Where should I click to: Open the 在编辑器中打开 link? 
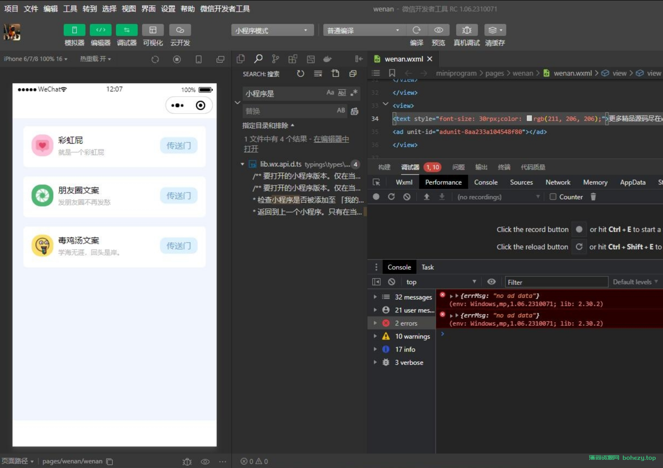tap(297, 144)
